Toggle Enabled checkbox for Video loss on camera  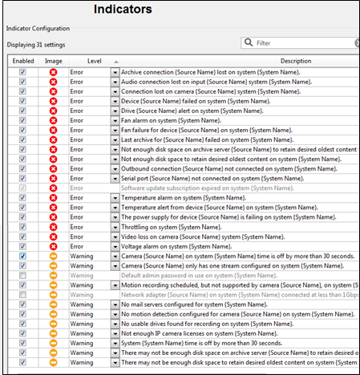click(x=22, y=236)
